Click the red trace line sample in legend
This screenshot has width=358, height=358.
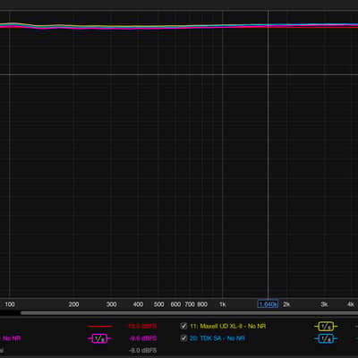click(x=99, y=327)
